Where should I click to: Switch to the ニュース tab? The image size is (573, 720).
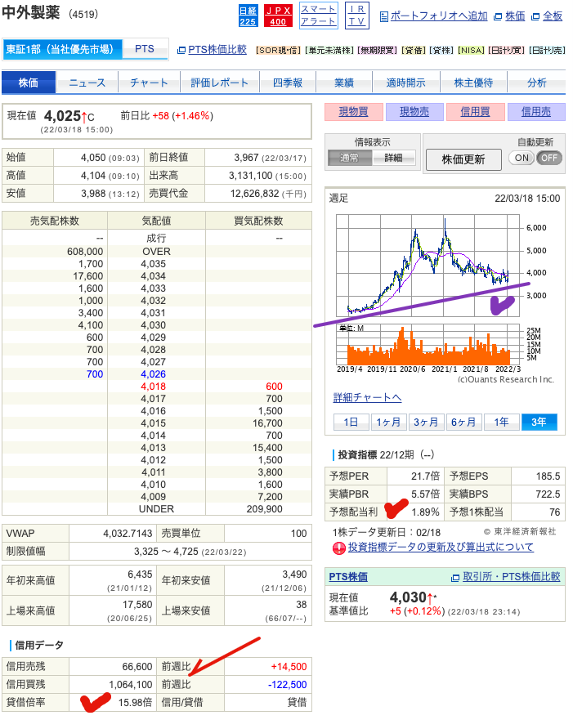[87, 83]
